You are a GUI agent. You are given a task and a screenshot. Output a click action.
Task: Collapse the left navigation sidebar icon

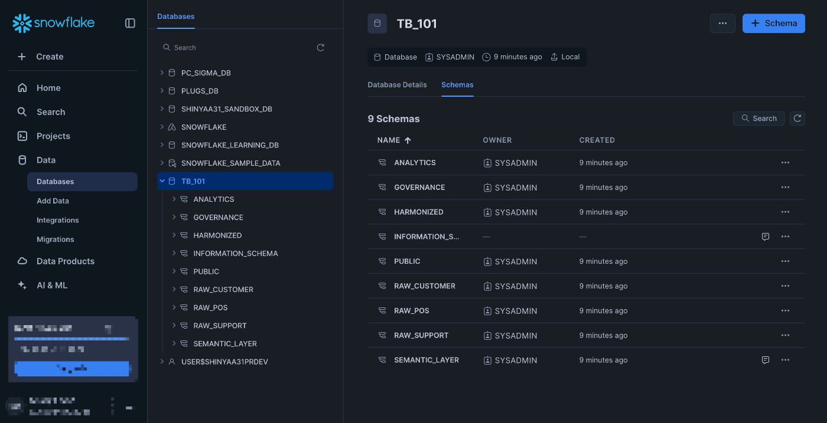pos(131,23)
